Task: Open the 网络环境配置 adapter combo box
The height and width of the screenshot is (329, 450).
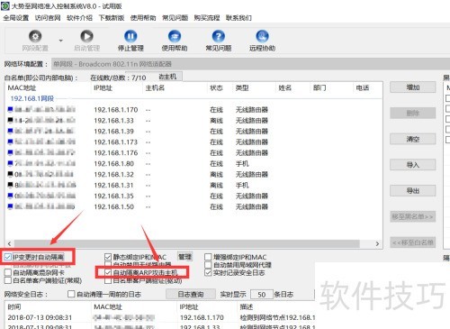Action: [250, 64]
